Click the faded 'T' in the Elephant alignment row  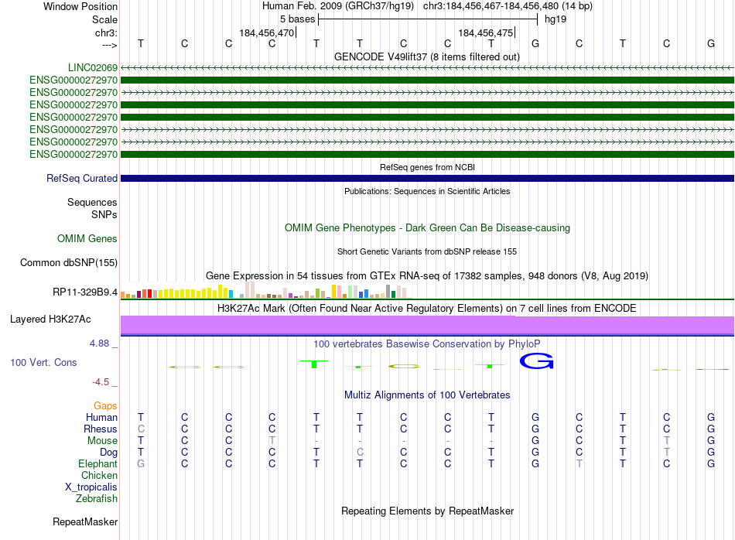pyautogui.click(x=579, y=463)
